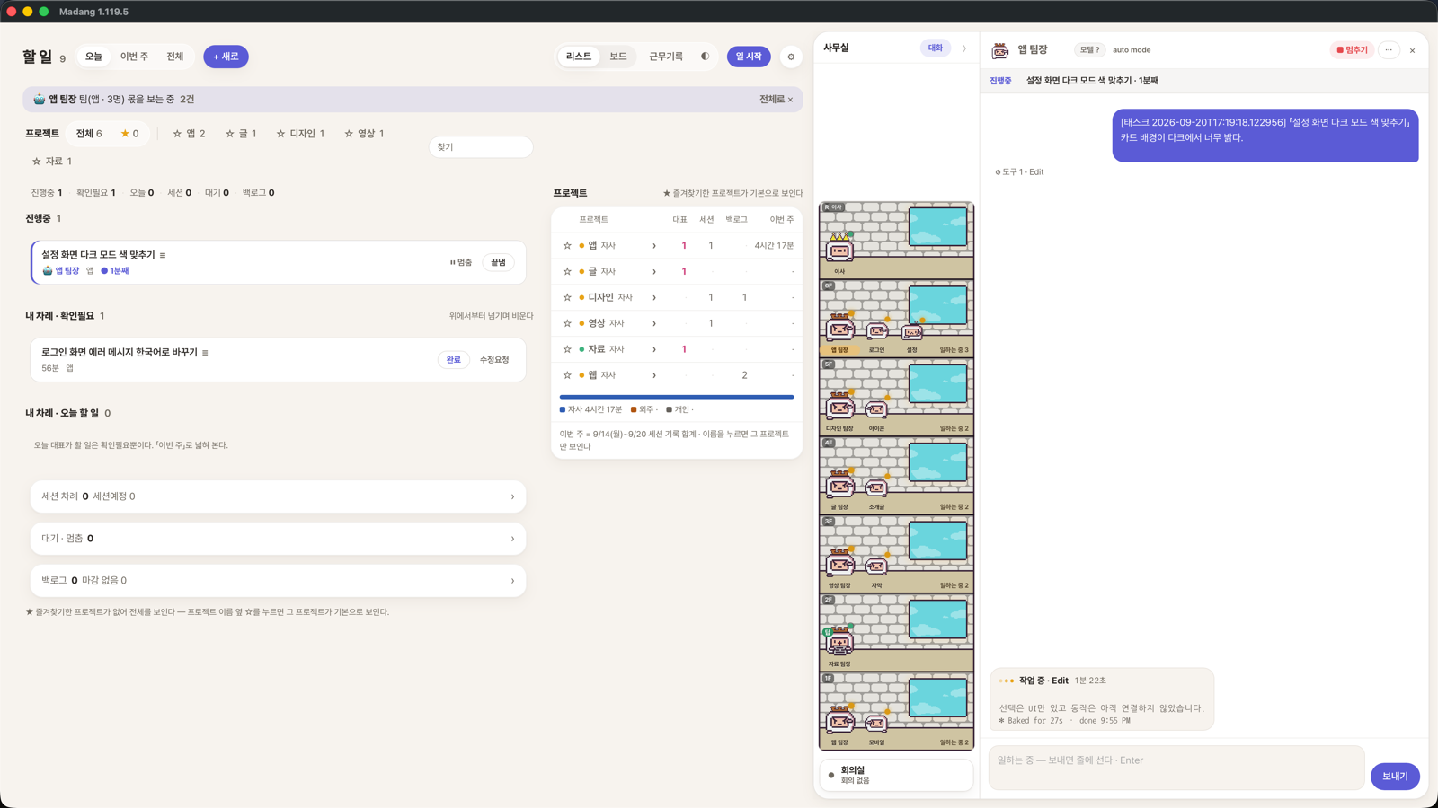The height and width of the screenshot is (808, 1438).
Task: Toggle the half-circle dark mode icon
Action: [x=705, y=57]
